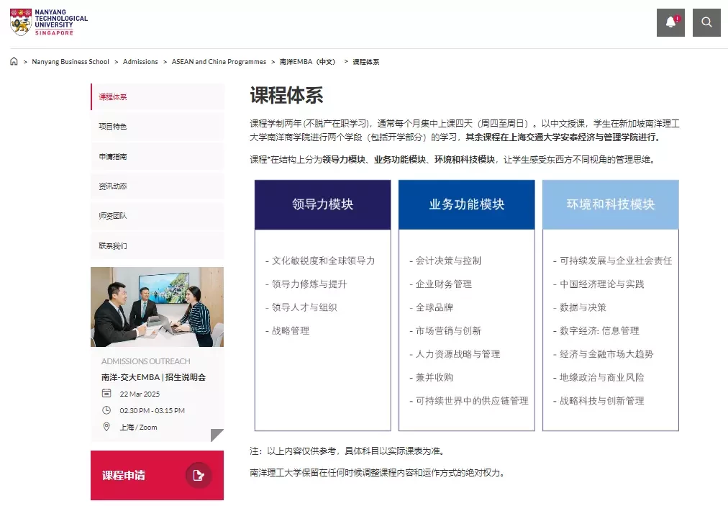Open the search magnifier icon
728x506 pixels.
coord(706,22)
